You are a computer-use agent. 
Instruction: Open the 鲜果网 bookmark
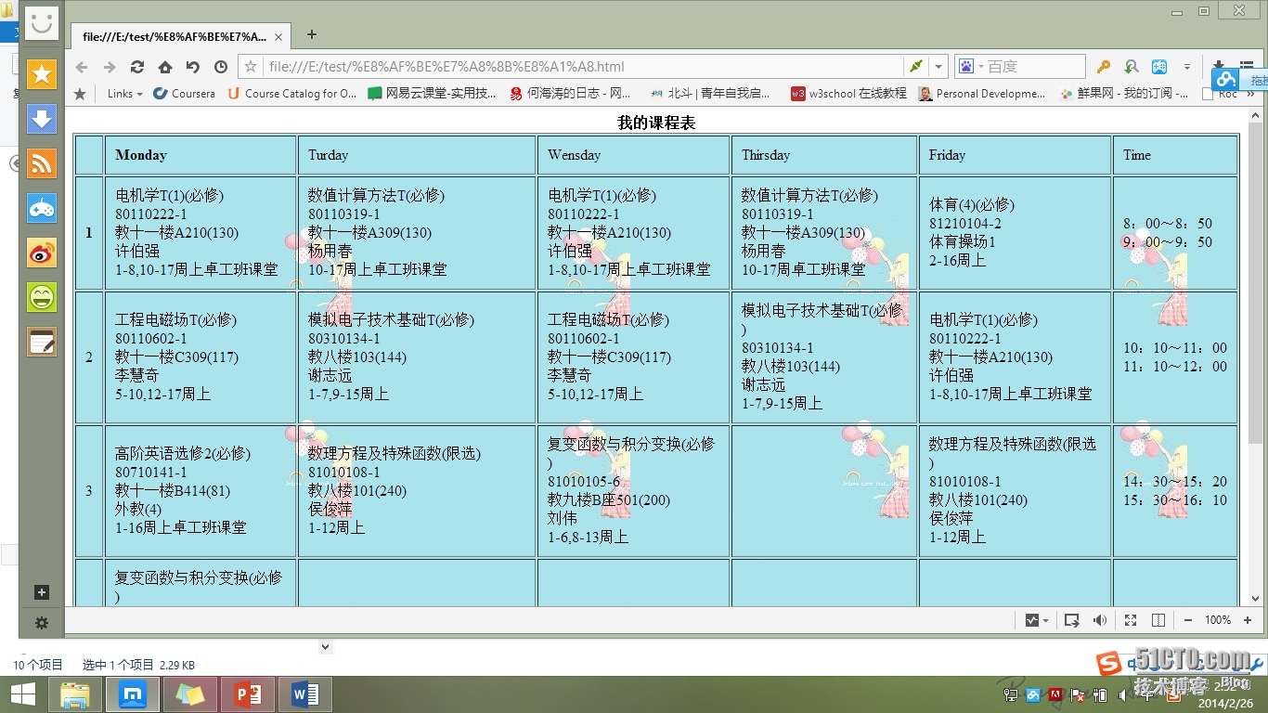pyautogui.click(x=1123, y=94)
